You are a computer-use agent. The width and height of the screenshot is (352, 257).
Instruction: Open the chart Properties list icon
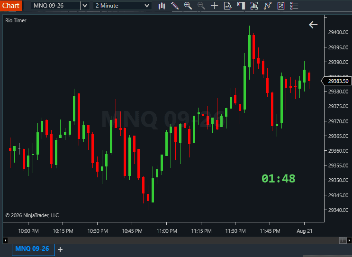294,6
